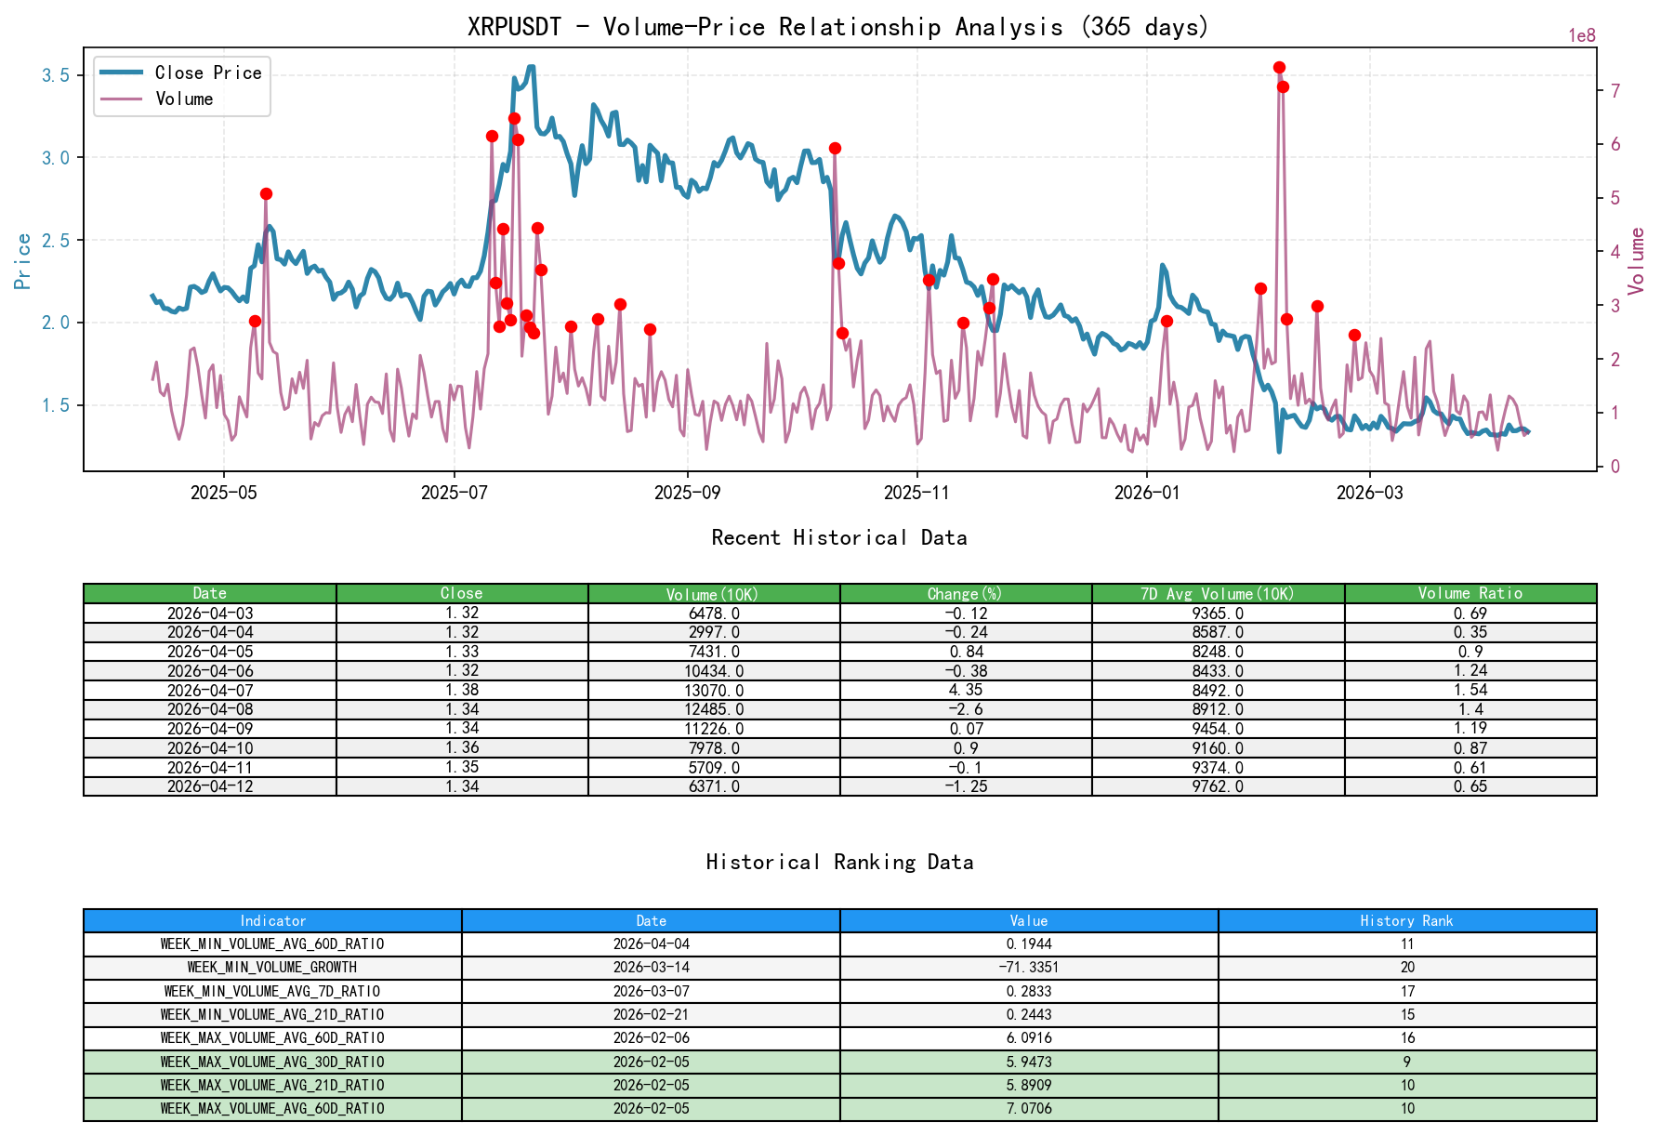Select the 2026-04-11 date cell
The height and width of the screenshot is (1135, 1661).
point(210,768)
